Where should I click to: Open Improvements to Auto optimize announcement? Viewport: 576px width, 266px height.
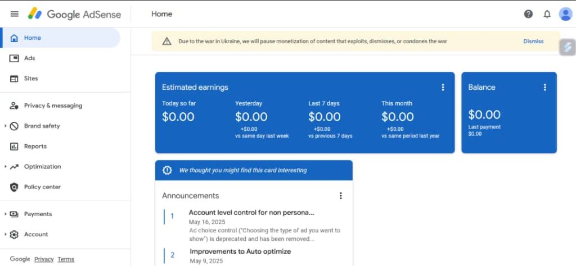[240, 251]
